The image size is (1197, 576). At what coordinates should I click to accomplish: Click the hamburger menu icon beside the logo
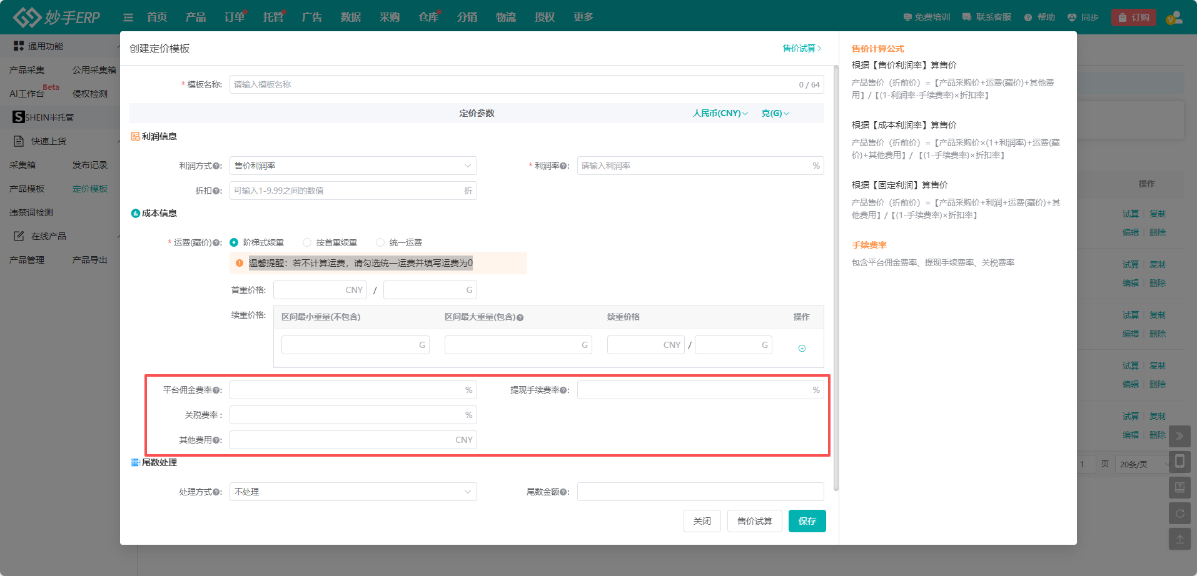click(x=128, y=17)
